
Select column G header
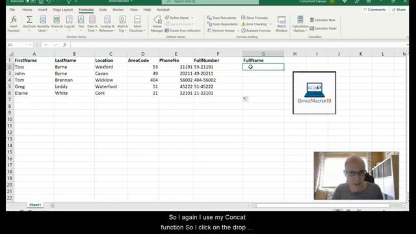click(263, 54)
